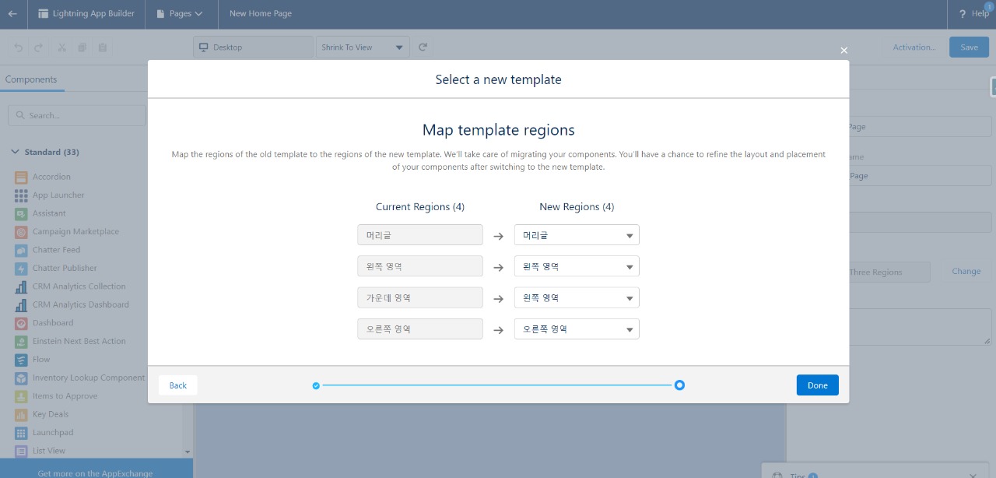Select the Key Deals component icon

21,413
